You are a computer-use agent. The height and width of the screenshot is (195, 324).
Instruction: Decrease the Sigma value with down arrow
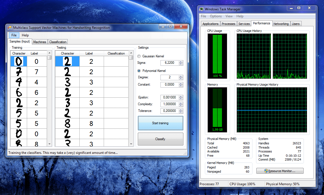coord(181,64)
